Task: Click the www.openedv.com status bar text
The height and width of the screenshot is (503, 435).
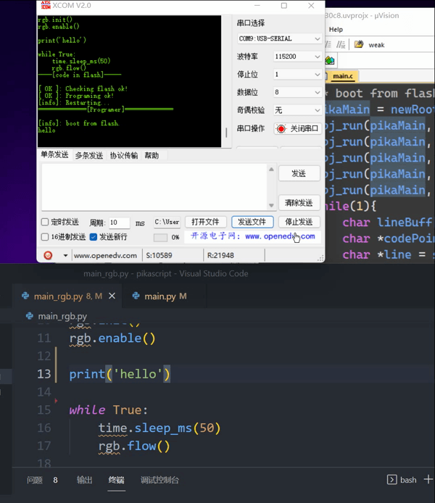Action: point(105,256)
